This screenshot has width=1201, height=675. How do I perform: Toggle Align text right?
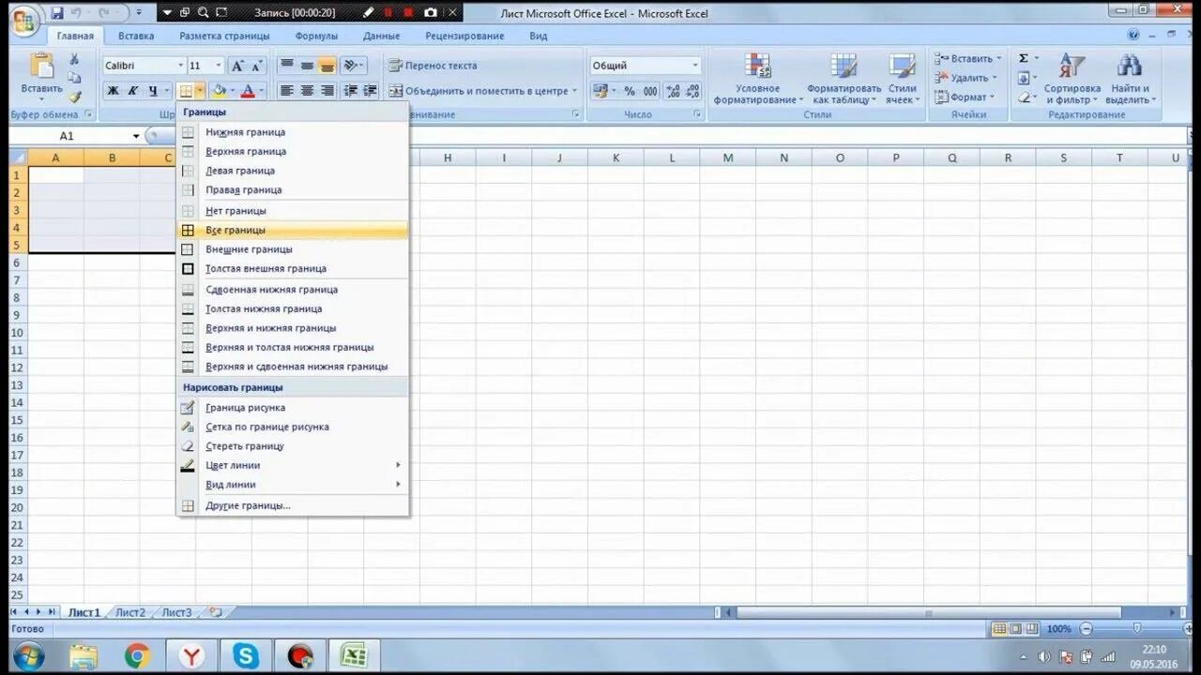point(327,91)
